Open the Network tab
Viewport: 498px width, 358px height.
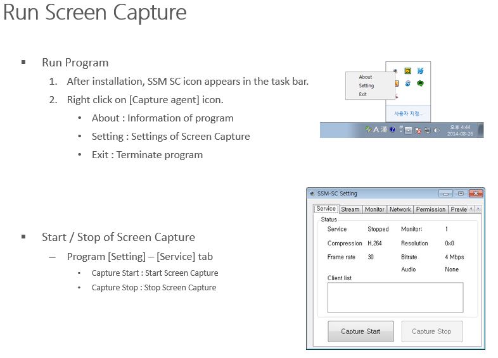400,209
